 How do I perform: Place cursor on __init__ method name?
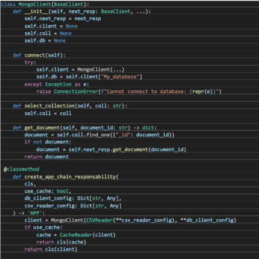pos(36,12)
